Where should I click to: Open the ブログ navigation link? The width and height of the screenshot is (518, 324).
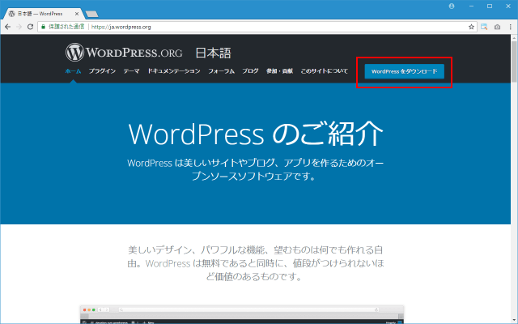pos(250,71)
